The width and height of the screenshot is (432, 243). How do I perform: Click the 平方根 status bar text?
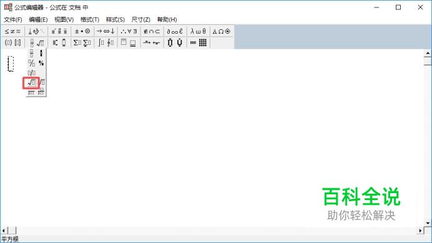[10, 239]
